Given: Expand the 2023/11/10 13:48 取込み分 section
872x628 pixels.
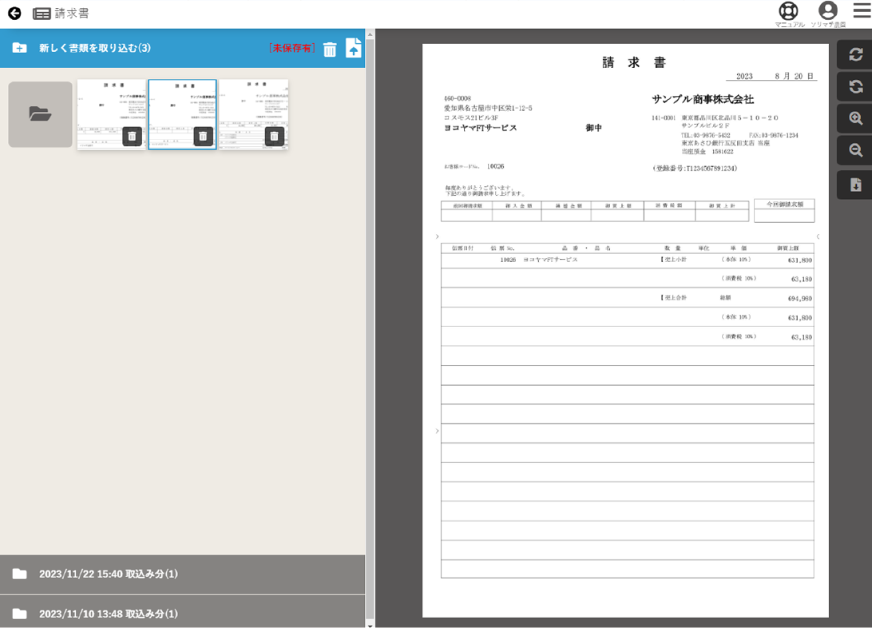Looking at the screenshot, I should click(182, 612).
